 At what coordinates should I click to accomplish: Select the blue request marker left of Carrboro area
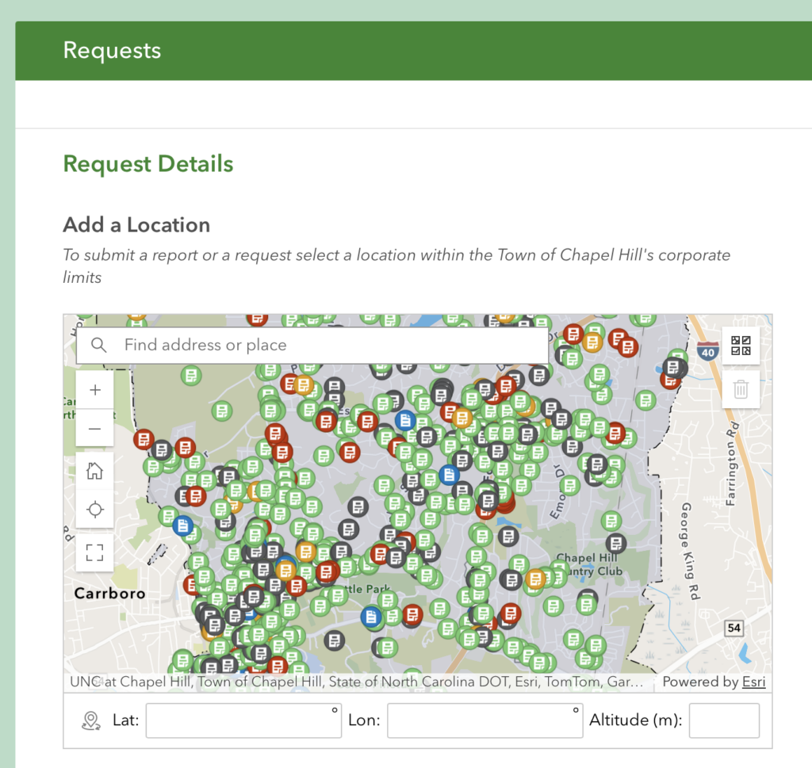coord(182,526)
